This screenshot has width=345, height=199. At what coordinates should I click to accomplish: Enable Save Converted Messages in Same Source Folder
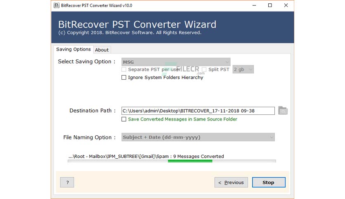click(124, 119)
